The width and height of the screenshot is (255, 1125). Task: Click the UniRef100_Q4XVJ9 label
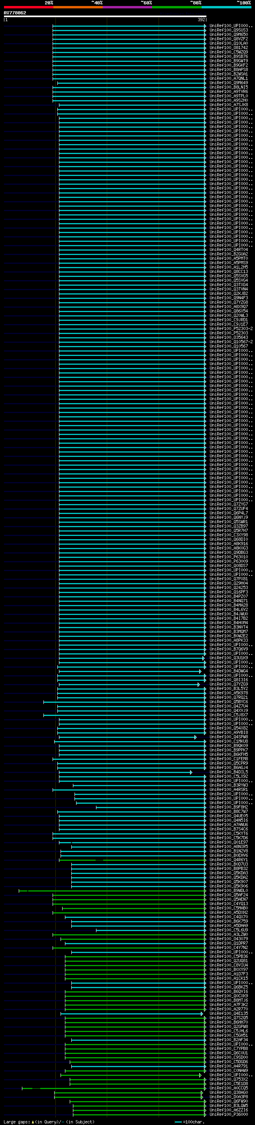[x=229, y=710]
